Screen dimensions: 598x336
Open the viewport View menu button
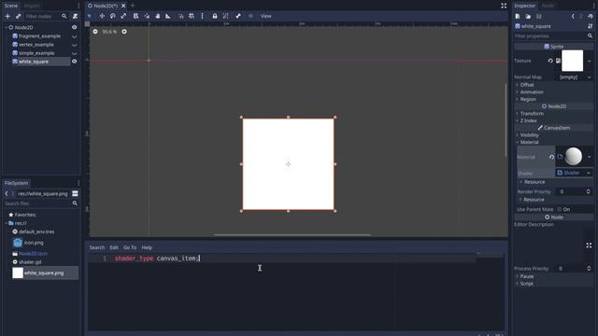click(x=265, y=16)
